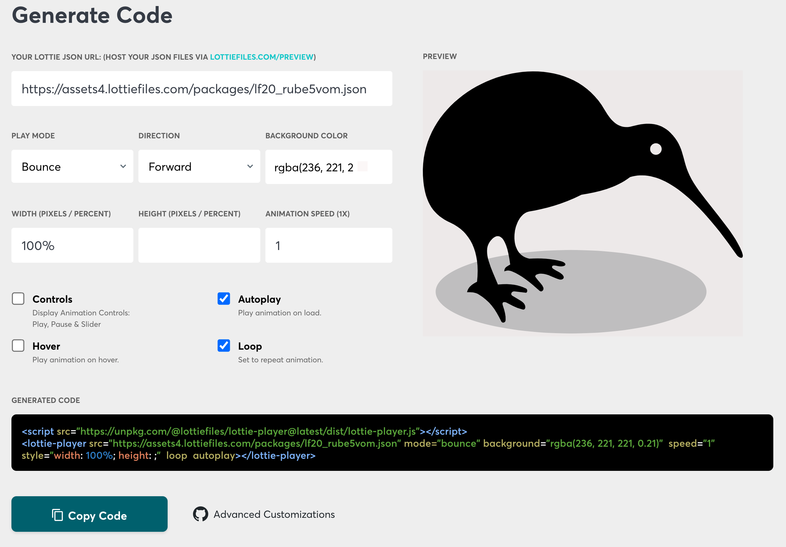This screenshot has width=786, height=547.
Task: Click the 'WIDTH (PIXELS / PERCENT)' label
Action: (x=61, y=214)
